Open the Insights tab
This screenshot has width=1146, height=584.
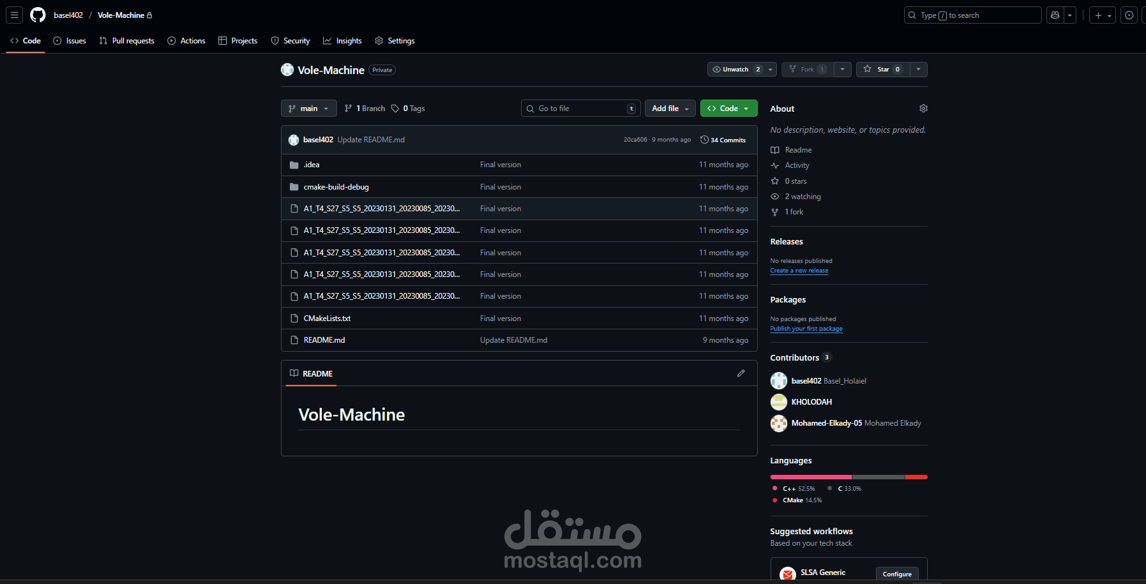coord(343,40)
